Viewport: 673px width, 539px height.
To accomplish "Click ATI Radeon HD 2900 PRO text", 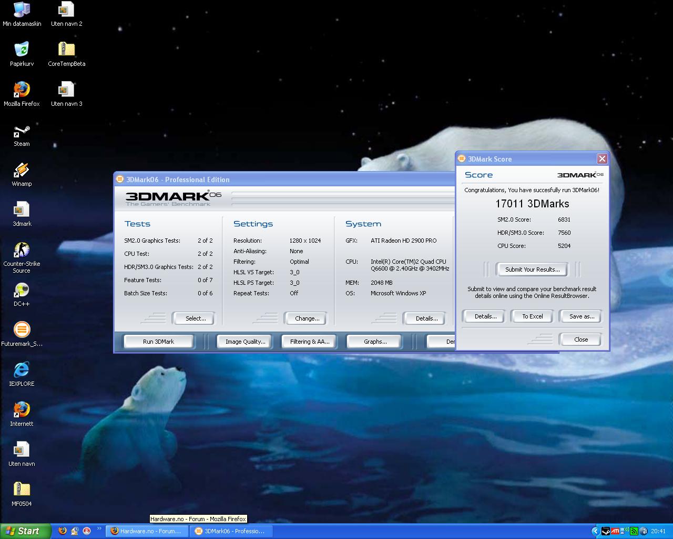I will (x=403, y=241).
